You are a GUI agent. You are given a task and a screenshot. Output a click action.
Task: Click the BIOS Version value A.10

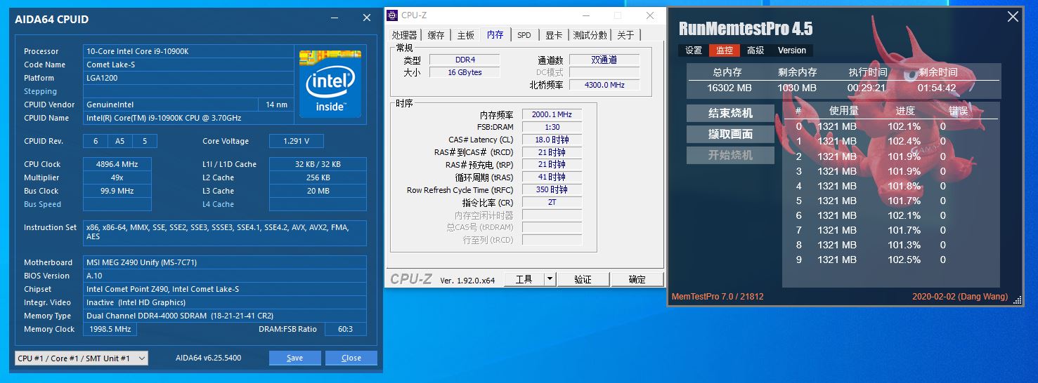pyautogui.click(x=225, y=276)
